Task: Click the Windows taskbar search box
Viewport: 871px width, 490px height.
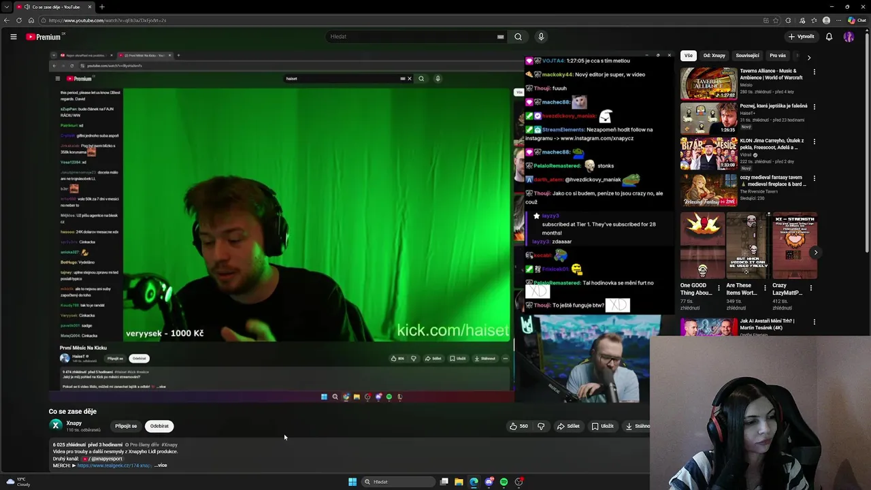Action: (398, 482)
